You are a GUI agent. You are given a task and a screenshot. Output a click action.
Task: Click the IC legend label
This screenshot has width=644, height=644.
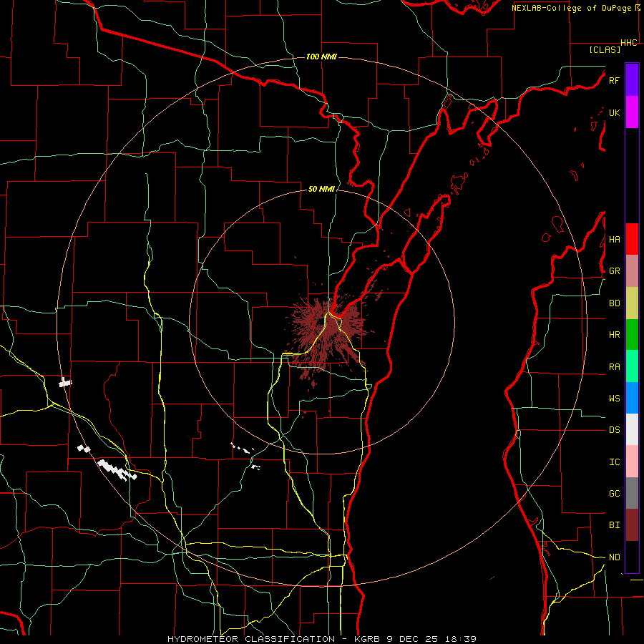[x=614, y=462]
